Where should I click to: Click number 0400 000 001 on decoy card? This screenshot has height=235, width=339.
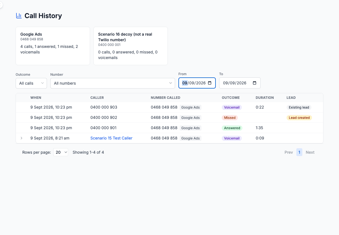click(109, 45)
